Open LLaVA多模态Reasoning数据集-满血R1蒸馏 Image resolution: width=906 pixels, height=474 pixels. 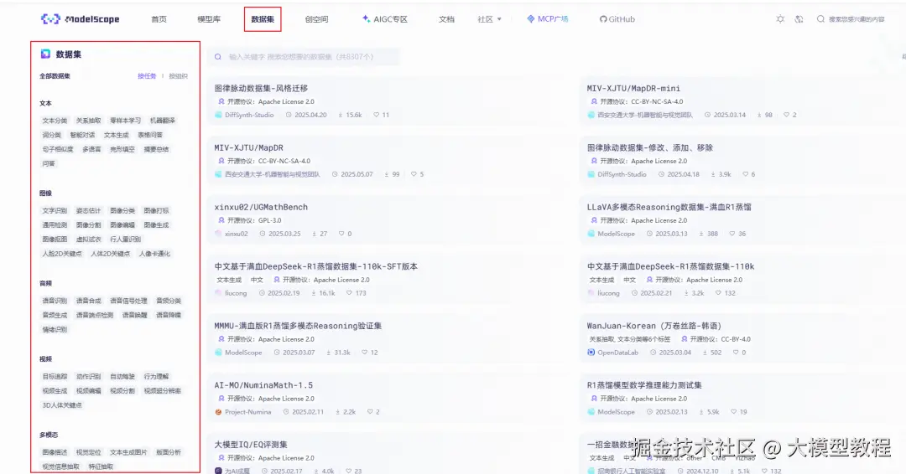(x=669, y=207)
